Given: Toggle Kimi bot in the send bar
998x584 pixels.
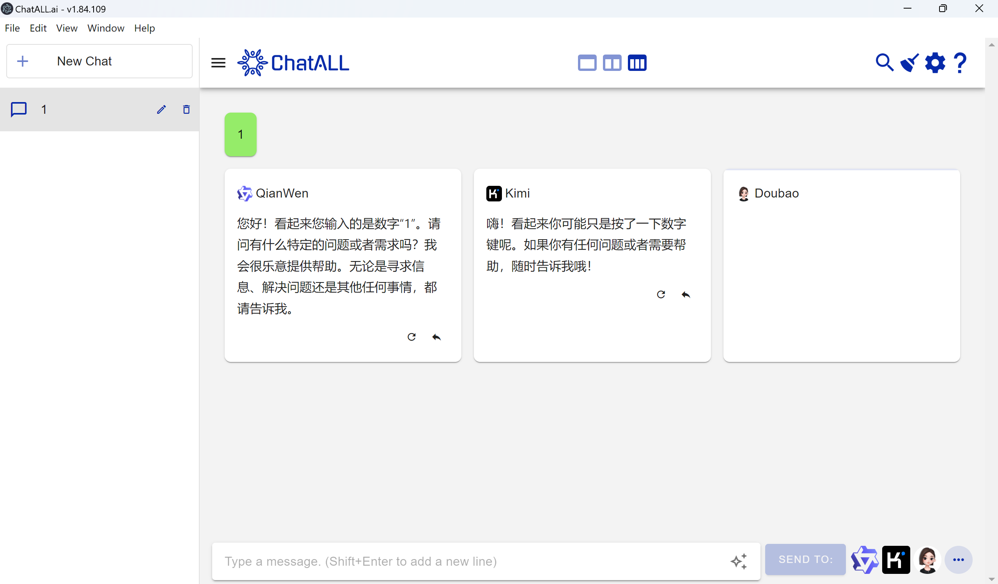Looking at the screenshot, I should click(896, 559).
